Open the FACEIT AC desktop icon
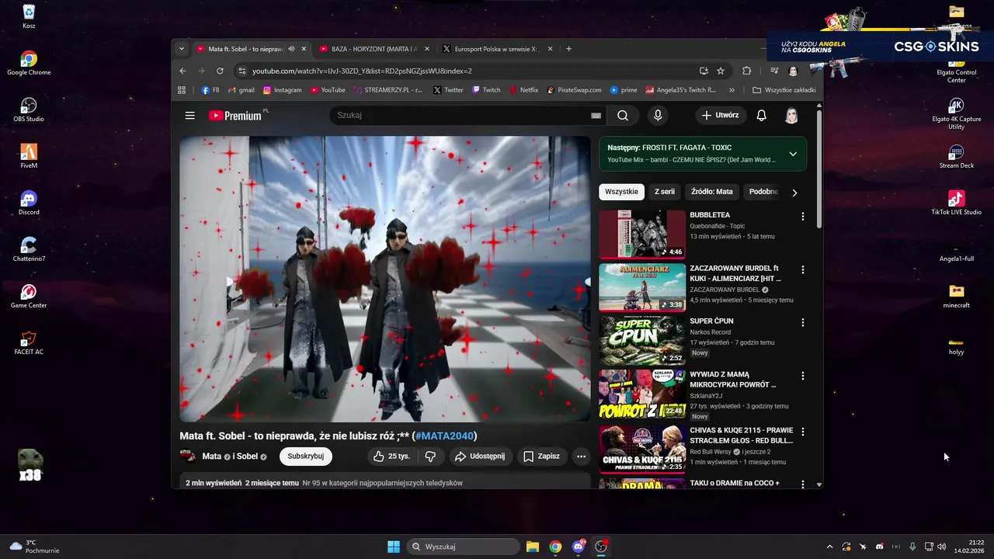The image size is (994, 559). point(29,342)
